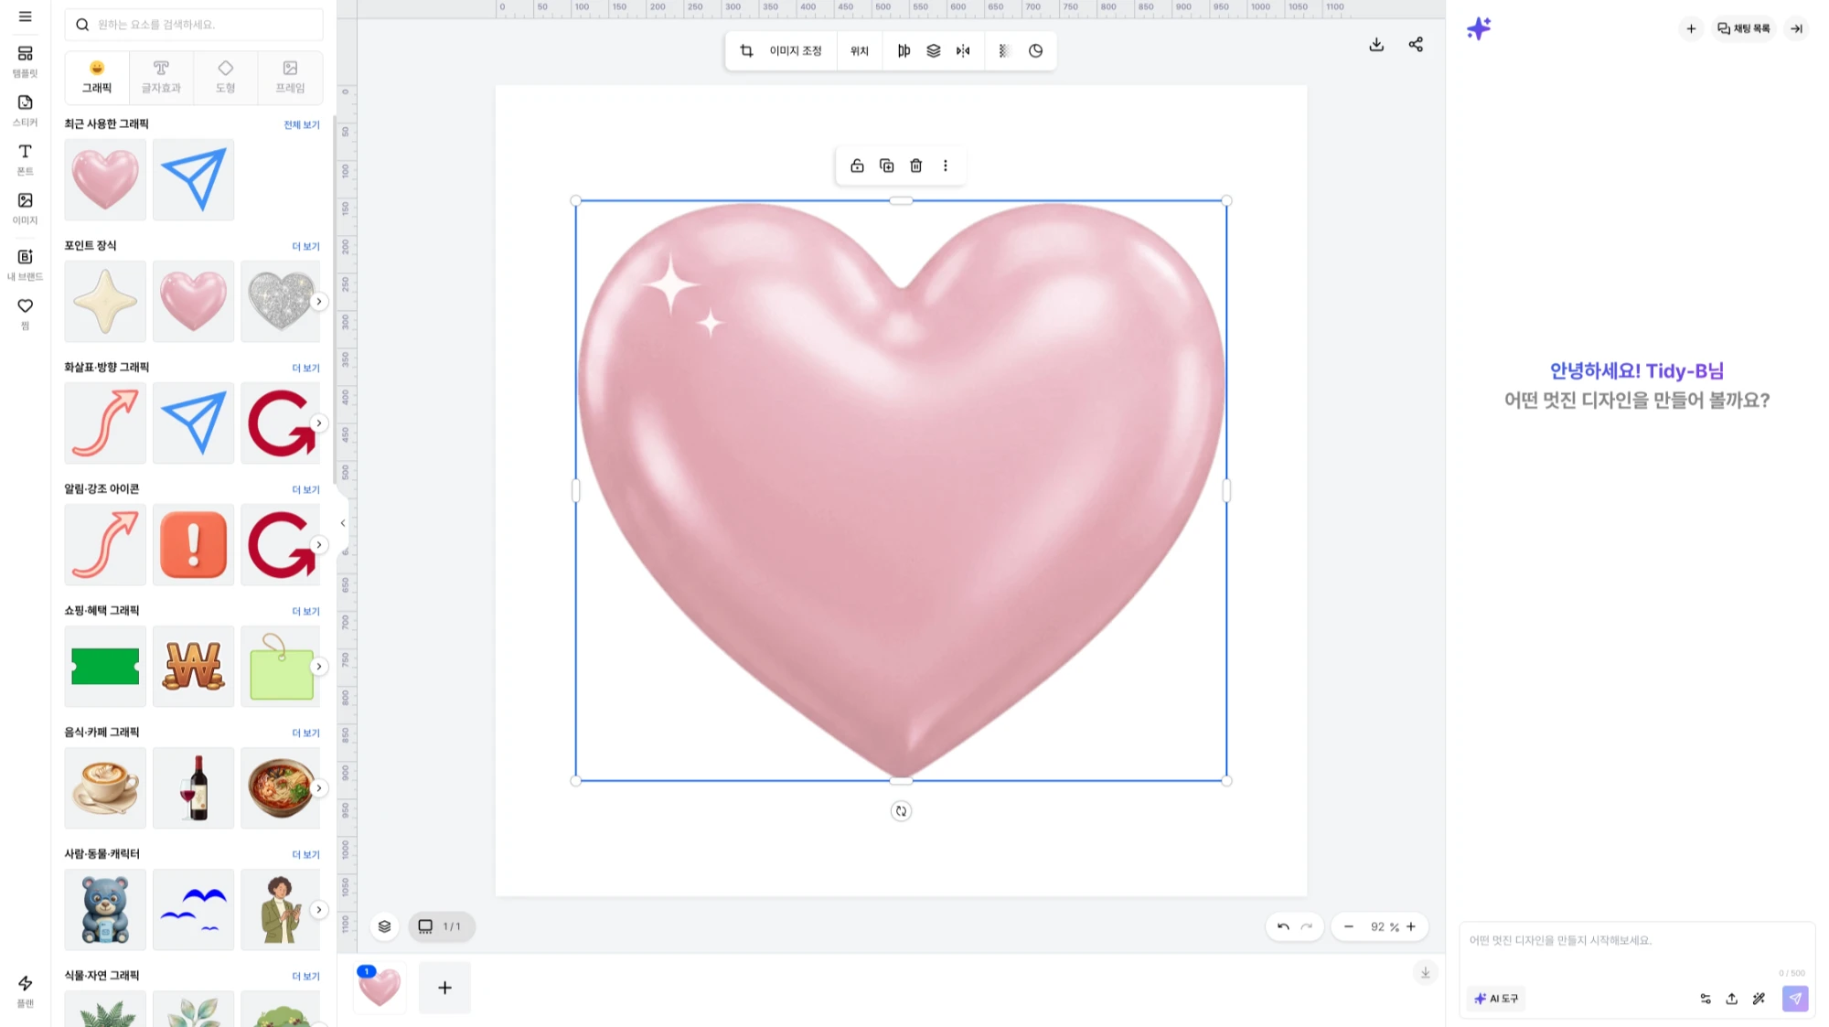Open the transparency icon
The height and width of the screenshot is (1027, 1829).
tap(1003, 51)
